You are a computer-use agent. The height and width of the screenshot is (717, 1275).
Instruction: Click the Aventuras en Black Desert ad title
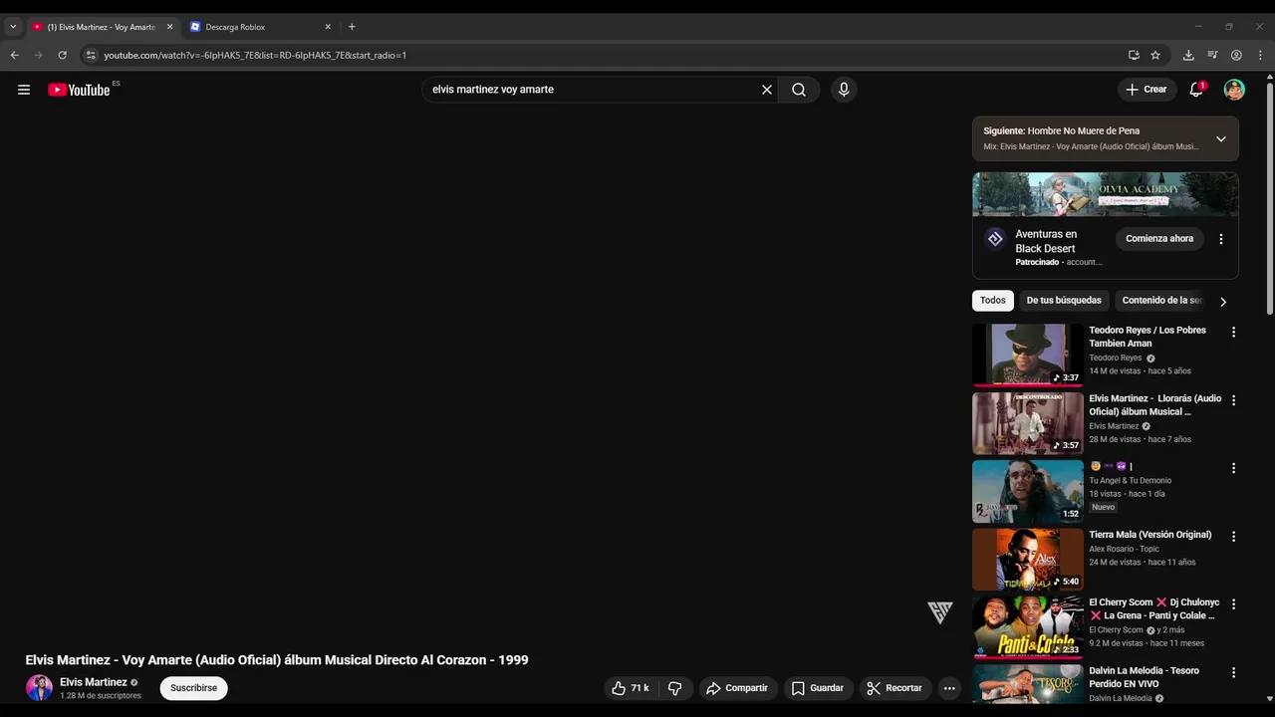click(x=1046, y=241)
